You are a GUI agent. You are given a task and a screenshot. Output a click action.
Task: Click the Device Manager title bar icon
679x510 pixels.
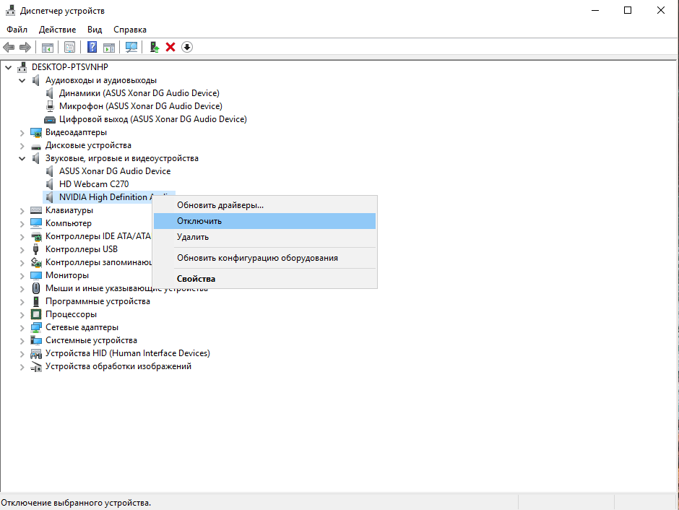pyautogui.click(x=10, y=10)
